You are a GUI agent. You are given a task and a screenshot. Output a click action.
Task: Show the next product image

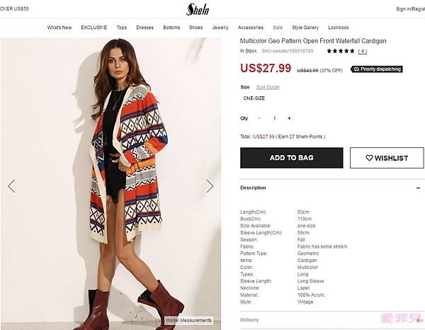pos(210,186)
